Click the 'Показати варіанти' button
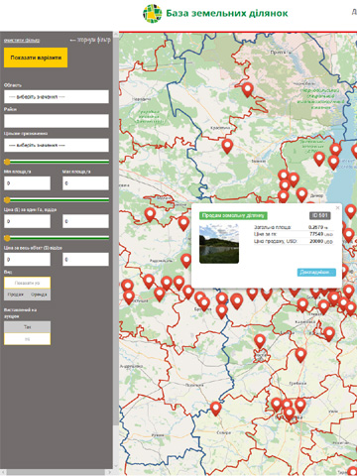Image resolution: width=357 pixels, height=476 pixels. 36,58
